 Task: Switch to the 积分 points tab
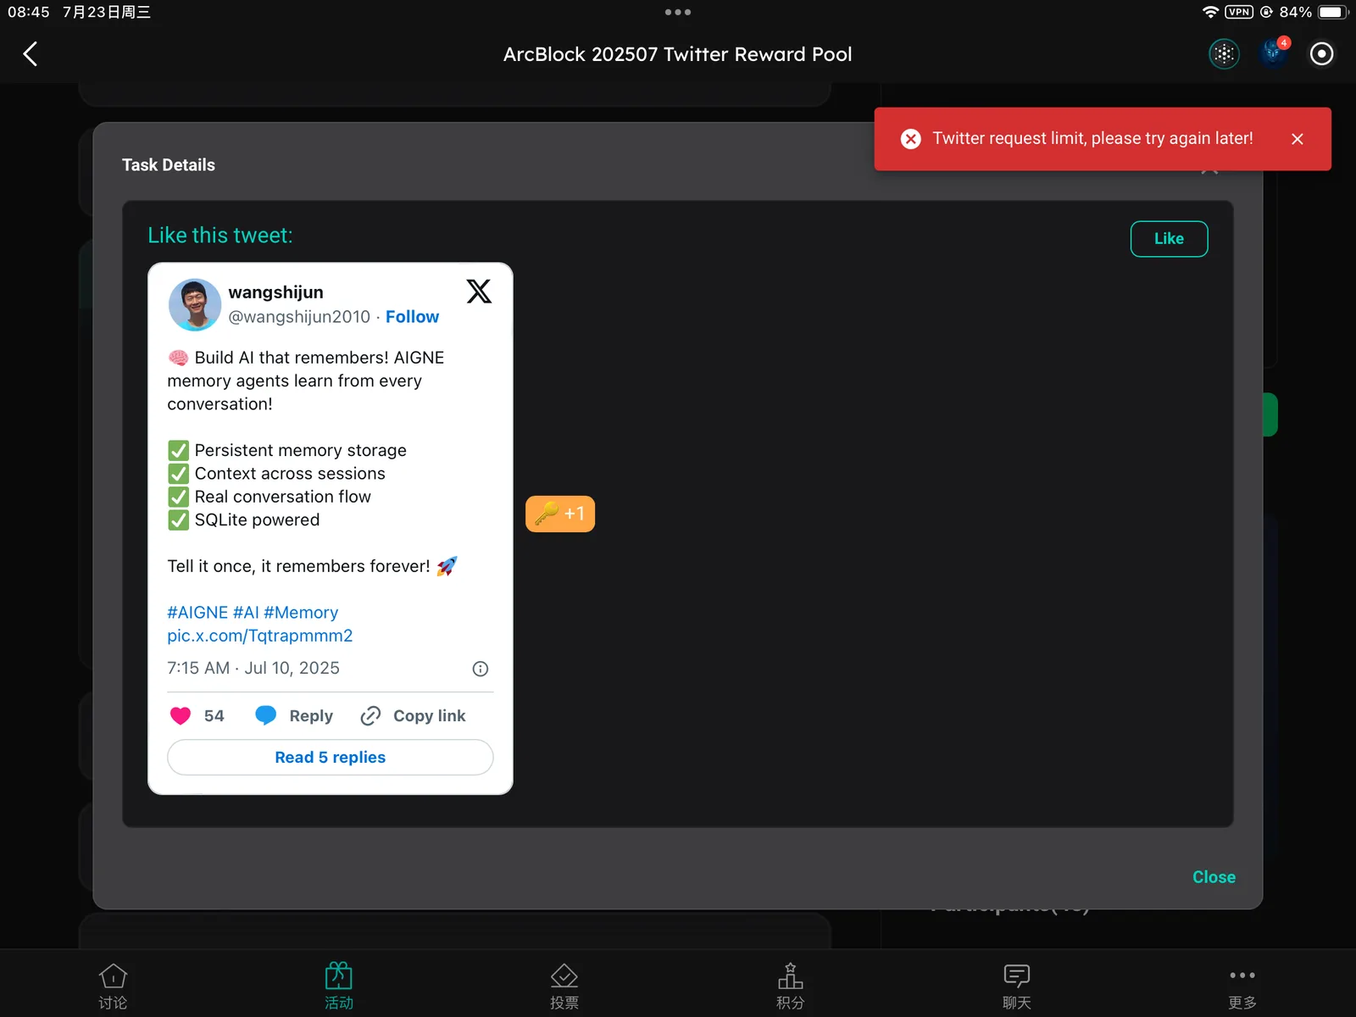point(790,986)
